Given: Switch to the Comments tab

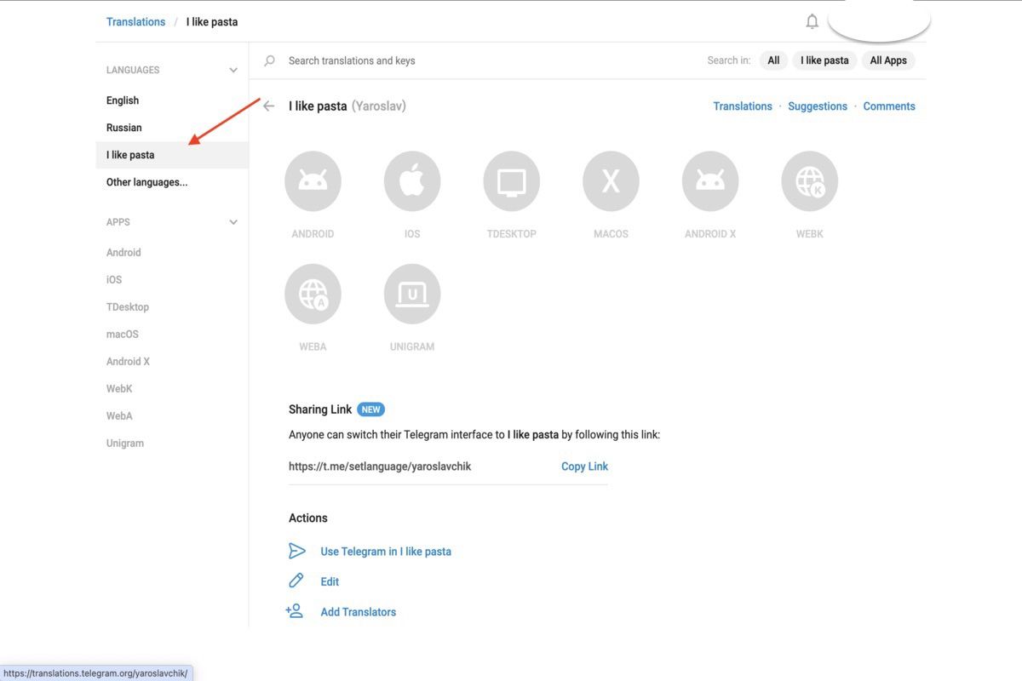Looking at the screenshot, I should 889,106.
